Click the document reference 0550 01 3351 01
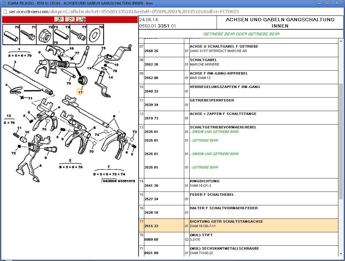Viewport: 345px width, 261px height. tap(157, 26)
